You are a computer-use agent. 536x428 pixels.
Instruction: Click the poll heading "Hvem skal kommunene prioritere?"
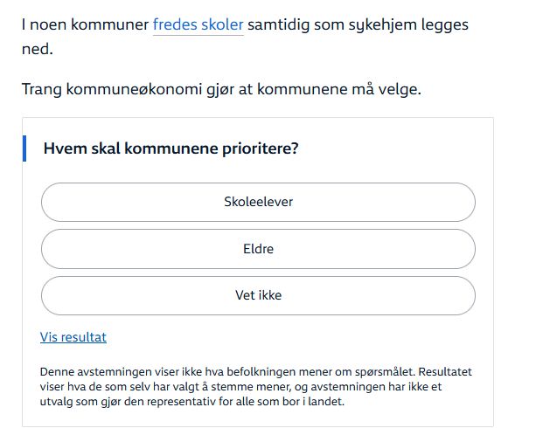coord(171,148)
